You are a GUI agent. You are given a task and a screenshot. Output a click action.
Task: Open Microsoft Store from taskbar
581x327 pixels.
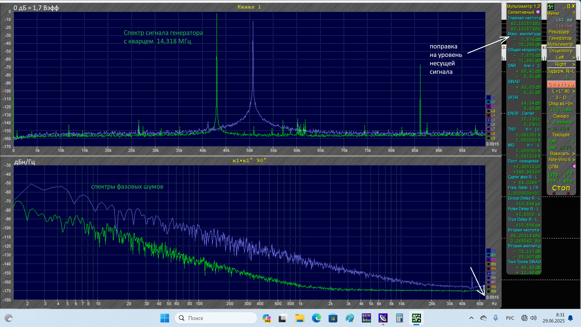[333, 318]
